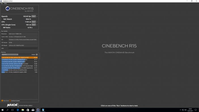Viewport: 199px width, 112px height.
Task: Toggle the OpenGL test checkmark
Action: click(x=37, y=16)
